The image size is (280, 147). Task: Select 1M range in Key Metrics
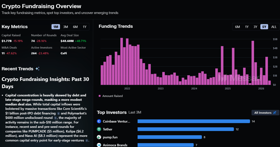[56, 27]
